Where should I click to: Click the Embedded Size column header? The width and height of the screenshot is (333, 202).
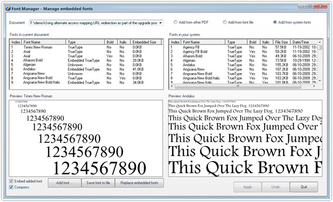(x=146, y=42)
